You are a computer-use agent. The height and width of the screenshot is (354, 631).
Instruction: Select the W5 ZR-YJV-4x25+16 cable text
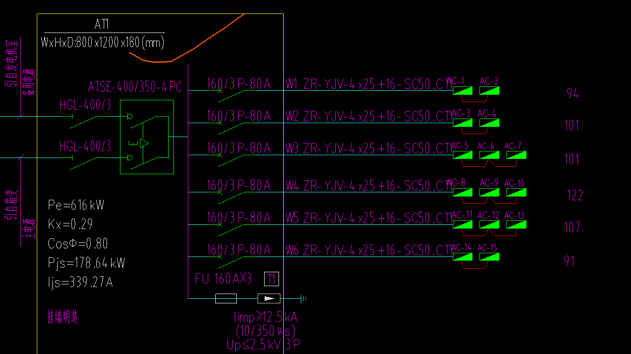[369, 217]
